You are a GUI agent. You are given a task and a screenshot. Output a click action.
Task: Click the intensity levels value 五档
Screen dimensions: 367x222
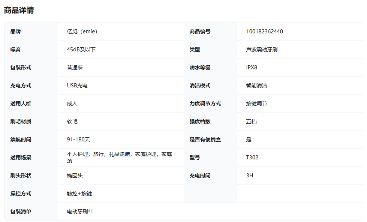[x=251, y=121]
